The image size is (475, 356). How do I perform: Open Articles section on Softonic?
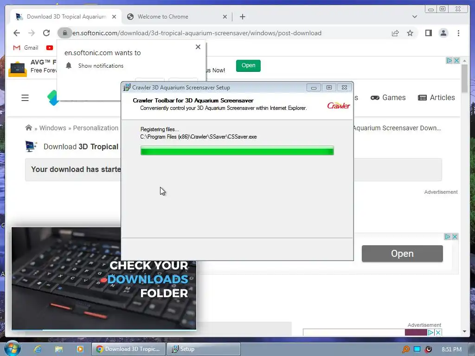click(436, 97)
